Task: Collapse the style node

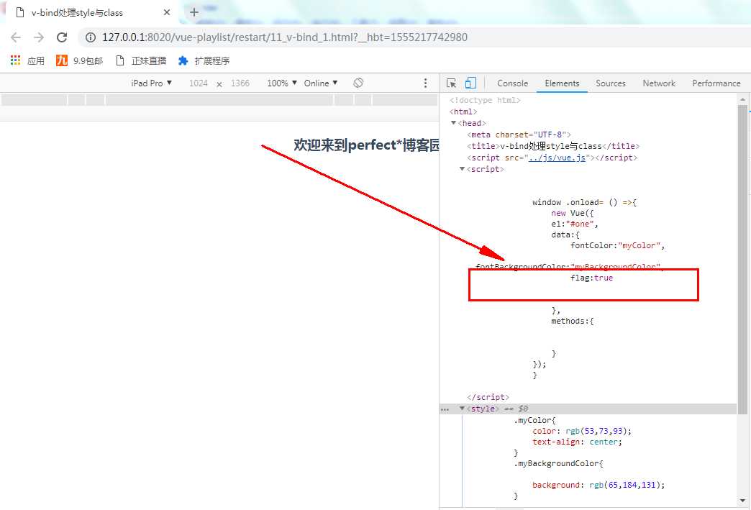Action: point(463,409)
